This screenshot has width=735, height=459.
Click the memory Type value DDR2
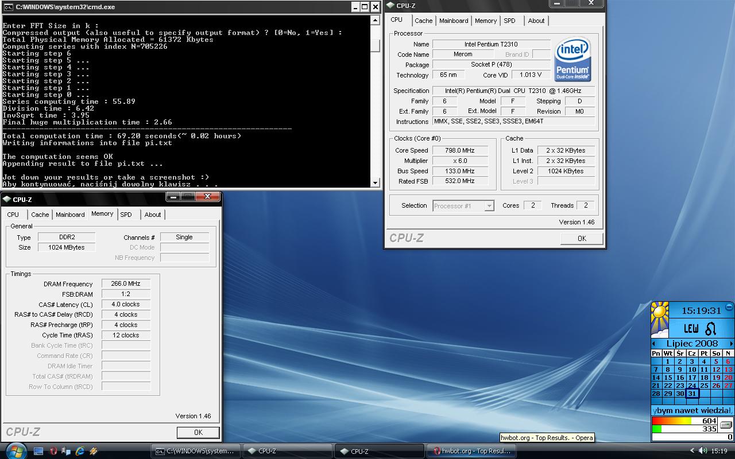point(67,237)
